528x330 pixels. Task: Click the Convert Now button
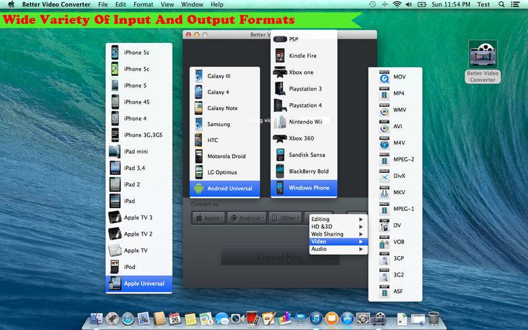point(280,257)
